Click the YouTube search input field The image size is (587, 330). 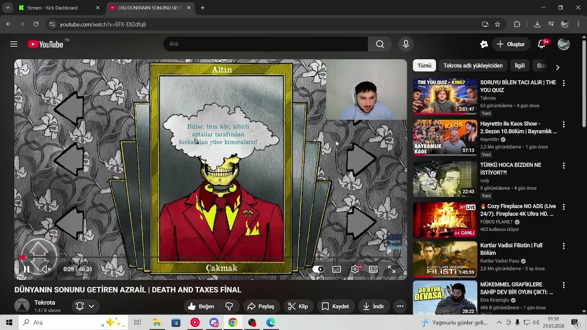(x=266, y=44)
